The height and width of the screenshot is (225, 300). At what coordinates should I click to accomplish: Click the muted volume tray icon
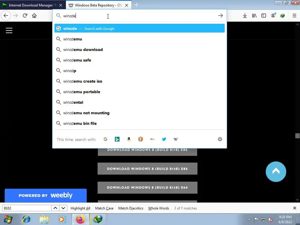click(270, 219)
